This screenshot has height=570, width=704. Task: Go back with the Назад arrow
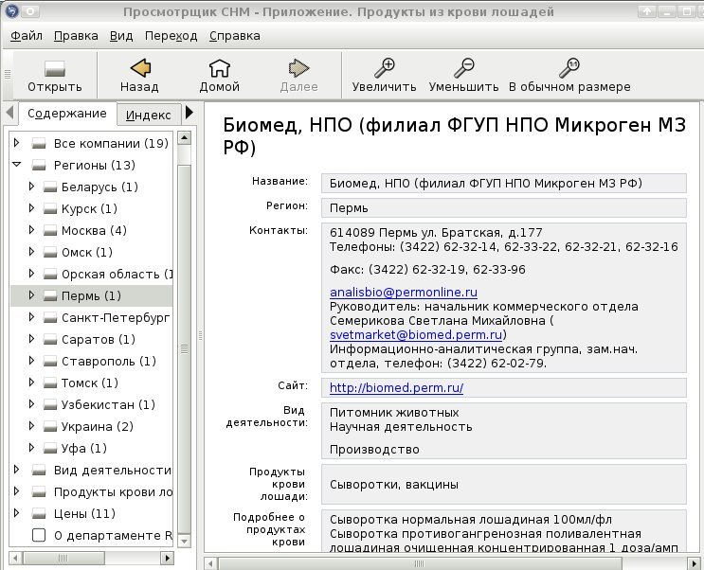click(139, 68)
